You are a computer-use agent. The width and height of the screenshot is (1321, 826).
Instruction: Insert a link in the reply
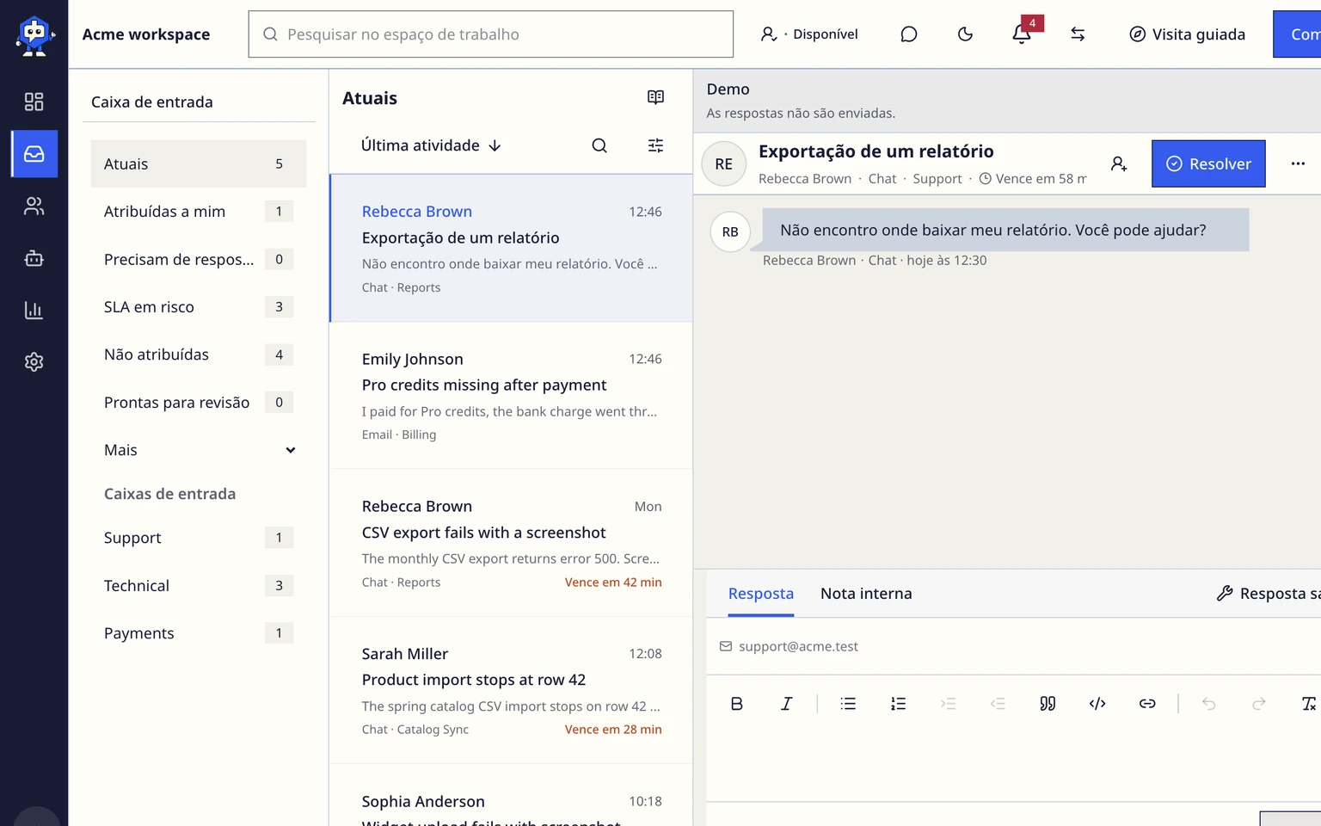1147,704
